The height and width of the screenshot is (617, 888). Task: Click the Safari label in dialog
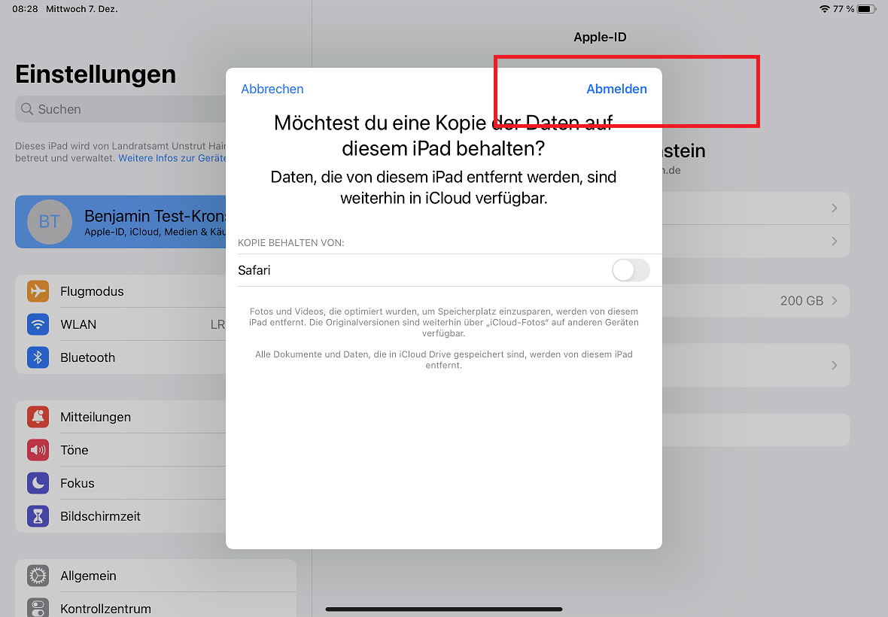coord(254,271)
